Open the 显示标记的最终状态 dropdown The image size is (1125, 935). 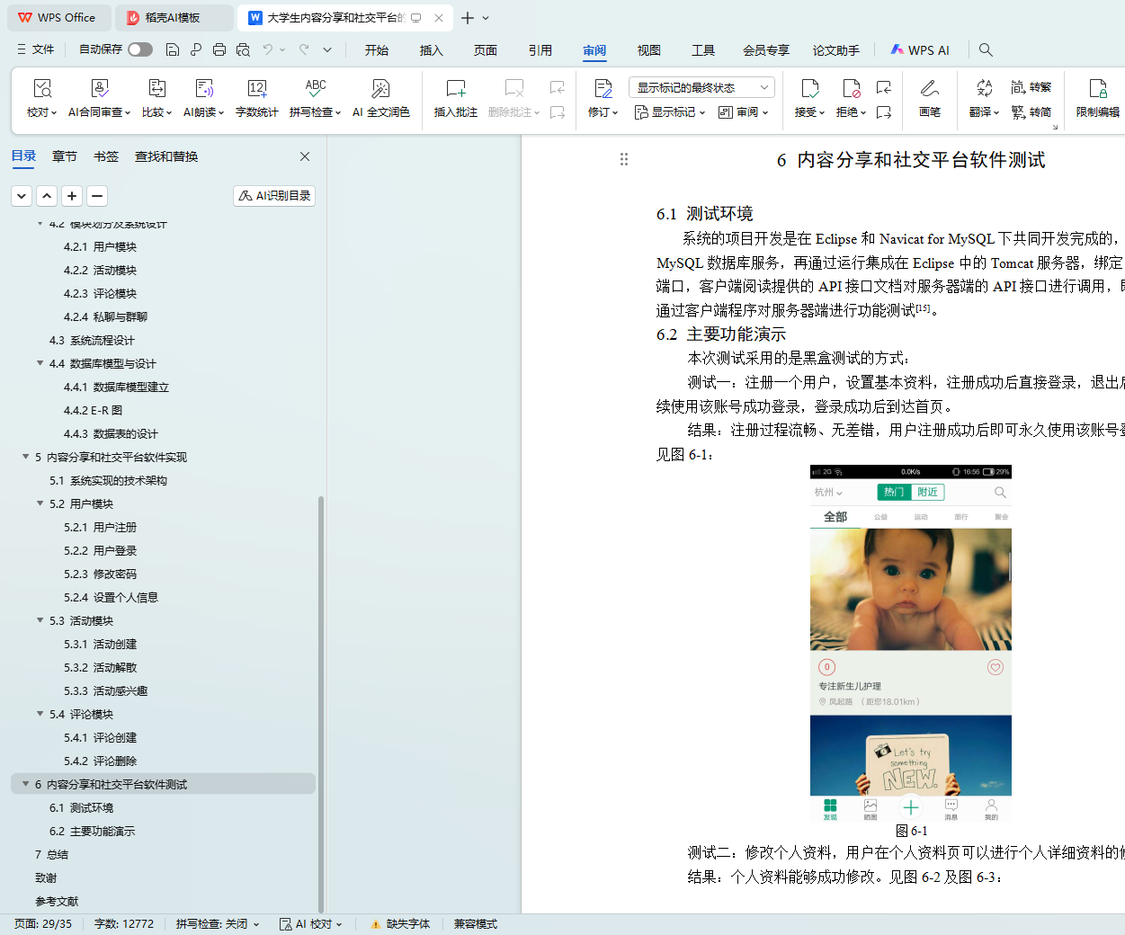tap(701, 87)
